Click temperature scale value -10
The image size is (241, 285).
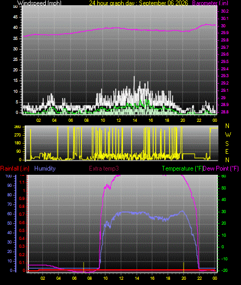click(224, 259)
